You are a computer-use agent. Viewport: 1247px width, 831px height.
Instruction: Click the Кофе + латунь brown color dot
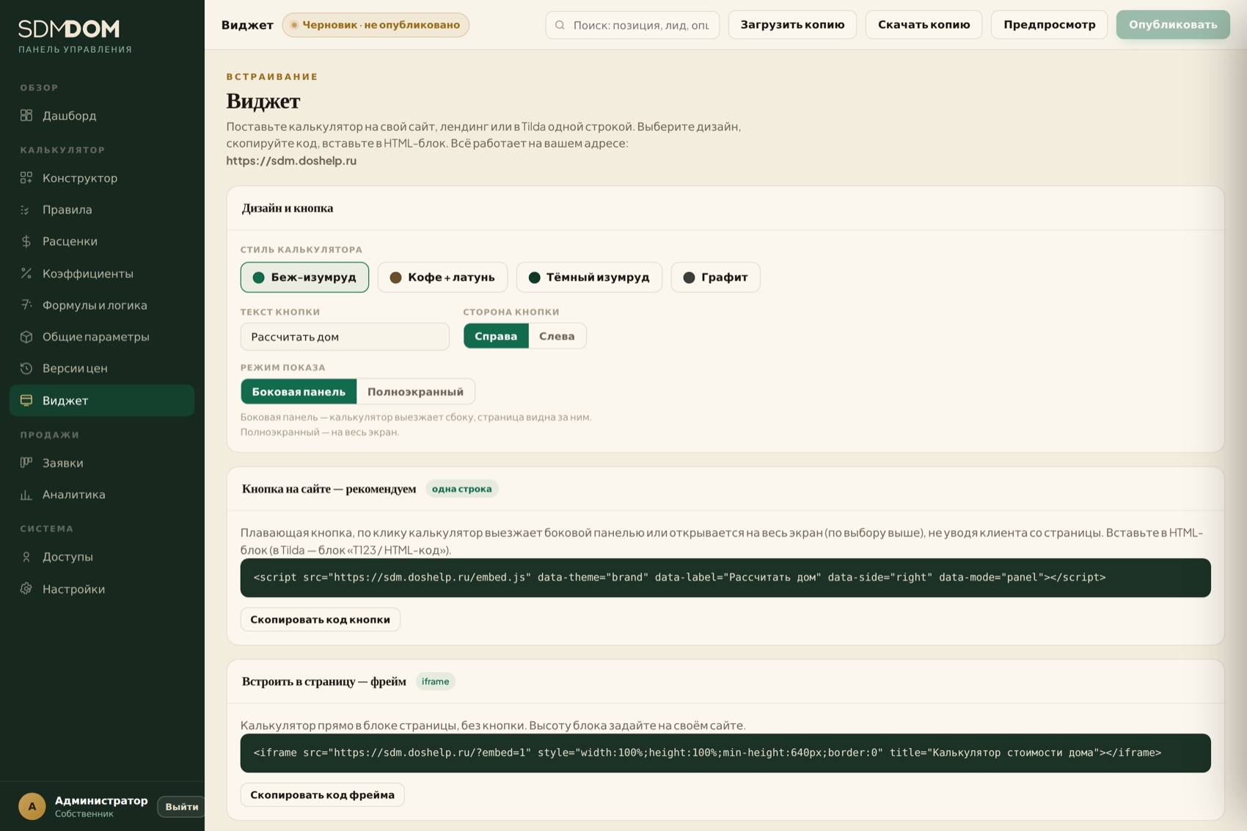[395, 277]
